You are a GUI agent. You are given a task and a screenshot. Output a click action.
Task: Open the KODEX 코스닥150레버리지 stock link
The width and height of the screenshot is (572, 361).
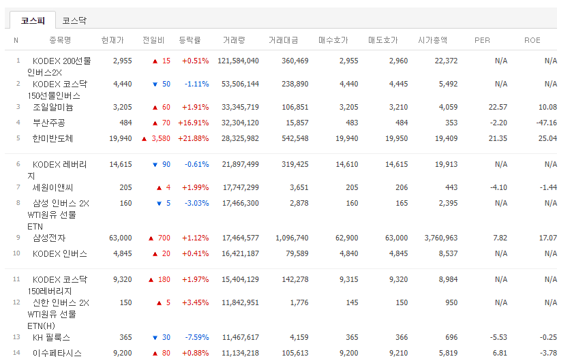coord(58,285)
